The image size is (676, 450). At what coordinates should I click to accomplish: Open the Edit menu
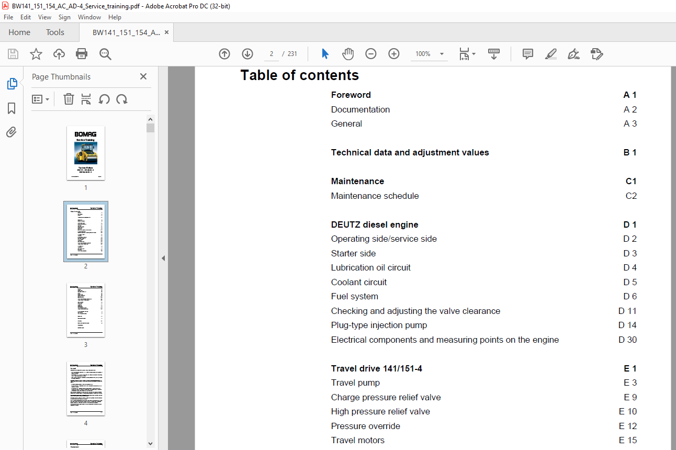26,17
